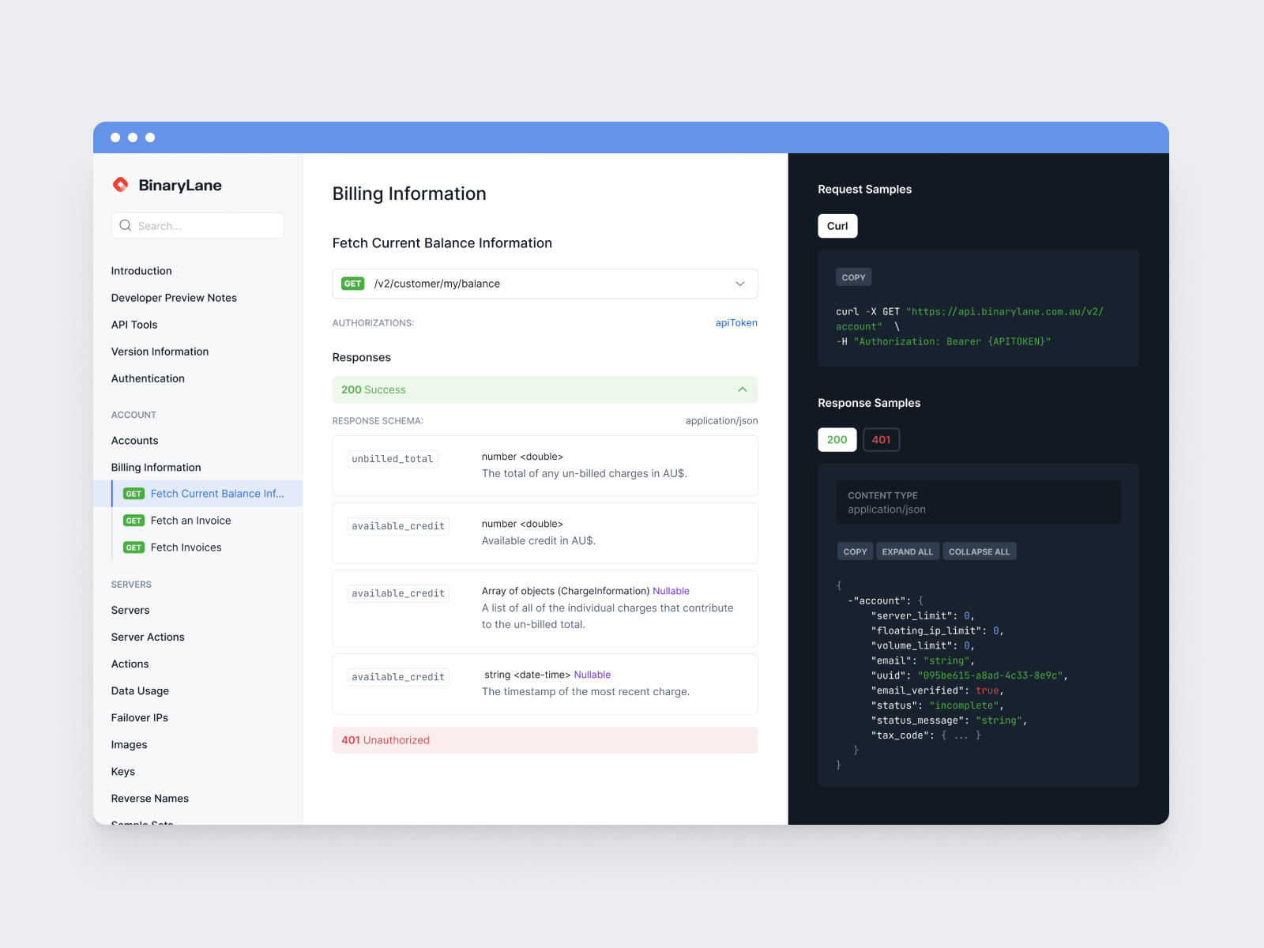Switch to the 401 response sample tab

[882, 440]
